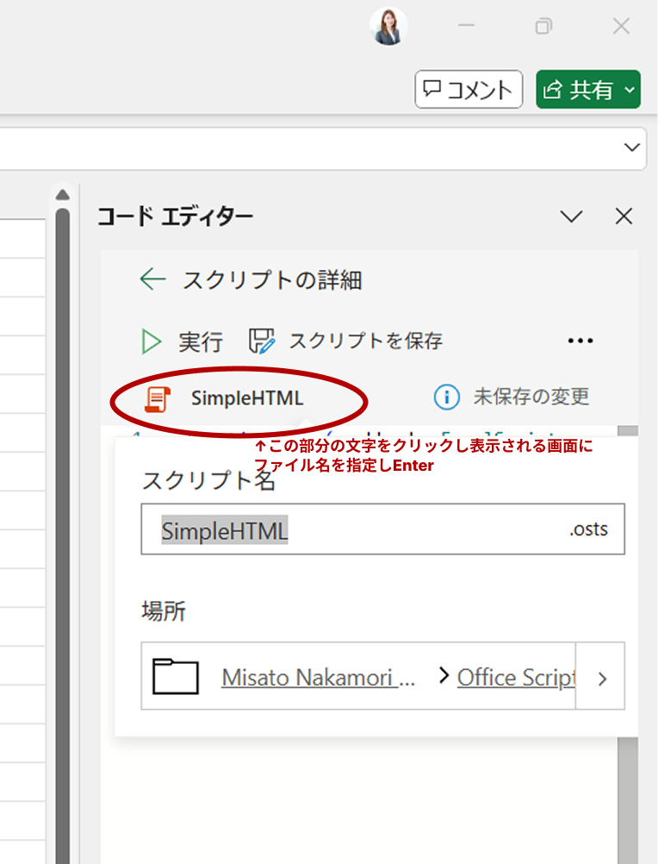Viewport: 658px width, 864px height.
Task: Click the orange script icon beside SimpleHTML
Action: (x=157, y=398)
